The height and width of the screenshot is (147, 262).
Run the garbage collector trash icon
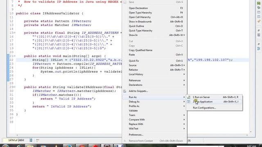31,140
